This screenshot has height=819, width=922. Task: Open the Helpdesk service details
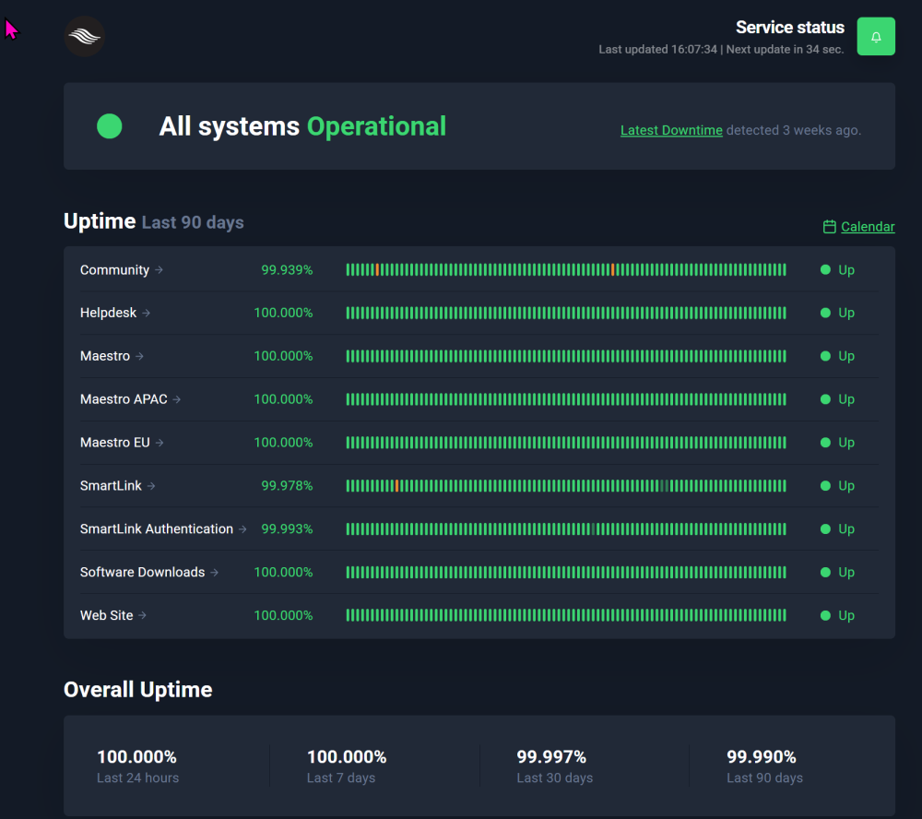[108, 313]
